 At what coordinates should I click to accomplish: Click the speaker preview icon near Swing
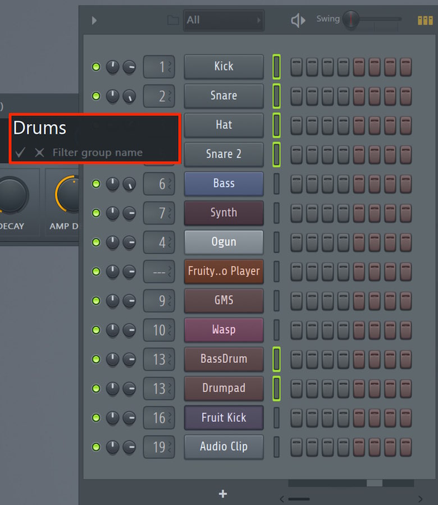pyautogui.click(x=298, y=21)
